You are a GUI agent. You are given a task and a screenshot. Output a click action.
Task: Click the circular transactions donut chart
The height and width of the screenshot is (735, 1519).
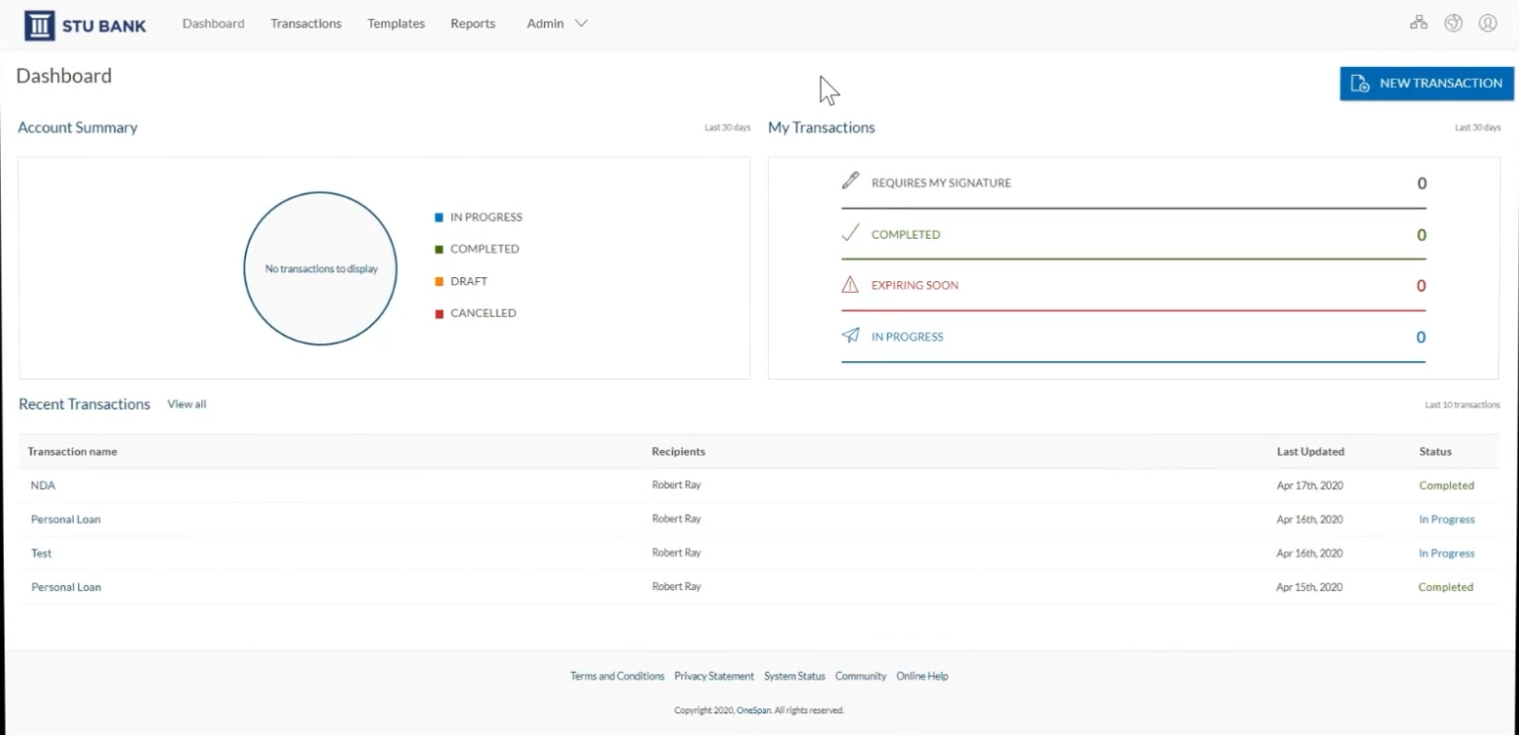[x=320, y=267]
